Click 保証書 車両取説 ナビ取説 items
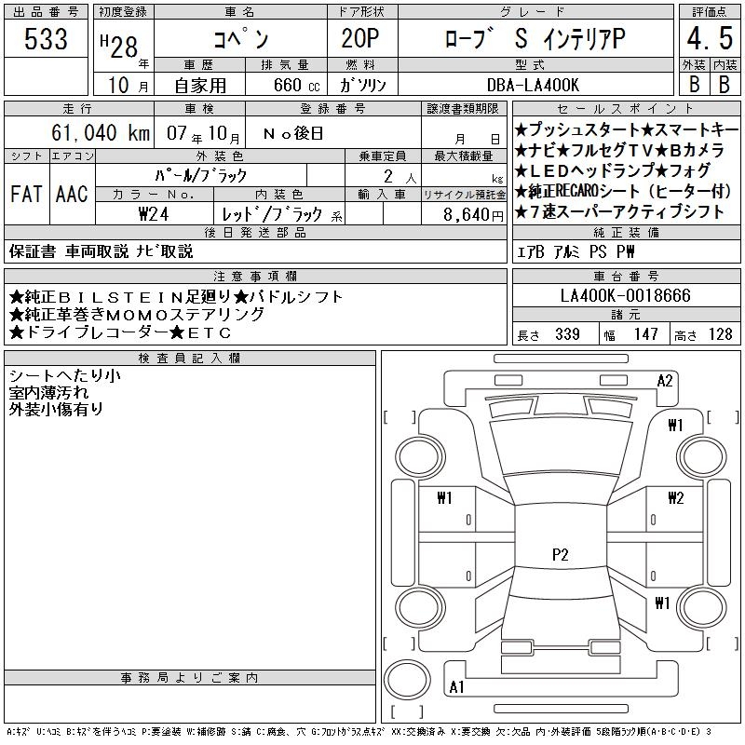Image resolution: width=745 pixels, height=745 pixels. coord(101,251)
